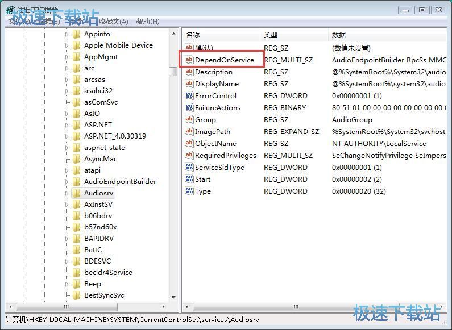Select the Beep tree item

(x=93, y=284)
